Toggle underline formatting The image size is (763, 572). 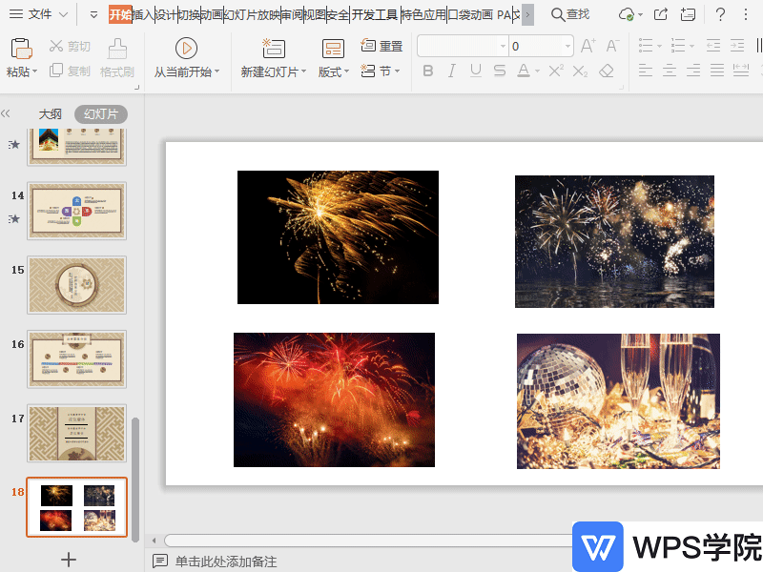(x=475, y=71)
